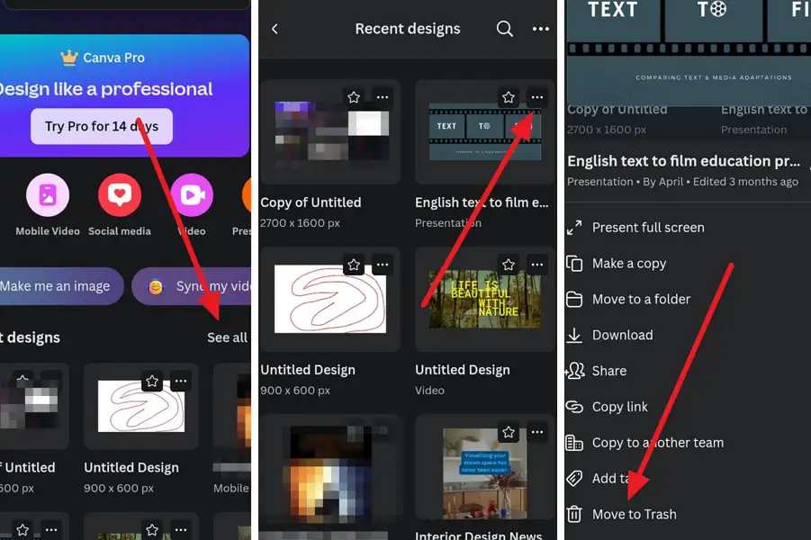This screenshot has height=540, width=811.
Task: Tap the building icon beside Copy to another team
Action: (x=574, y=443)
